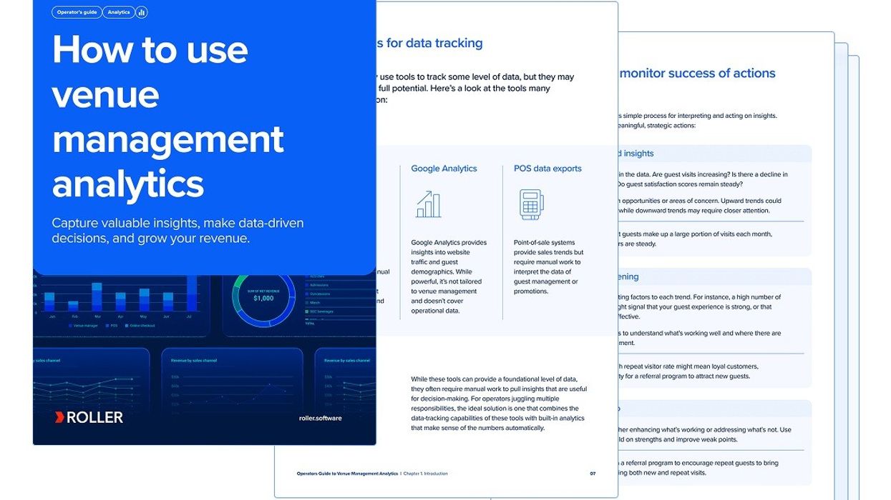Image resolution: width=891 pixels, height=500 pixels.
Task: Click the POS terminal icon under POS data exports
Action: point(530,206)
